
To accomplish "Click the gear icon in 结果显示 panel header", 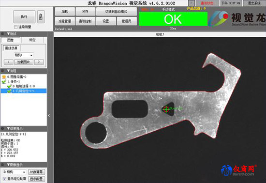I will click(2, 128).
